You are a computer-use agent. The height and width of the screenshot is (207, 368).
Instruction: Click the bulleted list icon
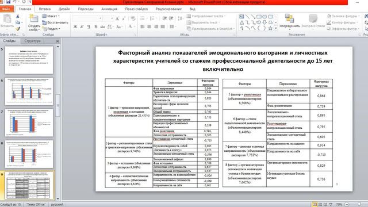pyautogui.click(x=143, y=18)
